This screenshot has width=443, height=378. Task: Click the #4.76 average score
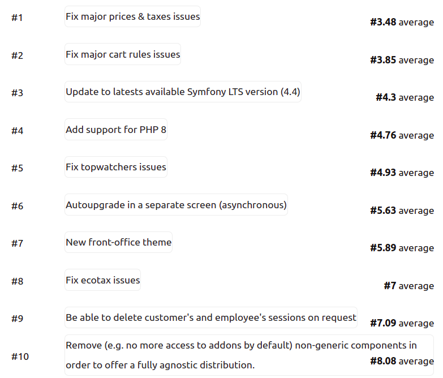pos(402,135)
